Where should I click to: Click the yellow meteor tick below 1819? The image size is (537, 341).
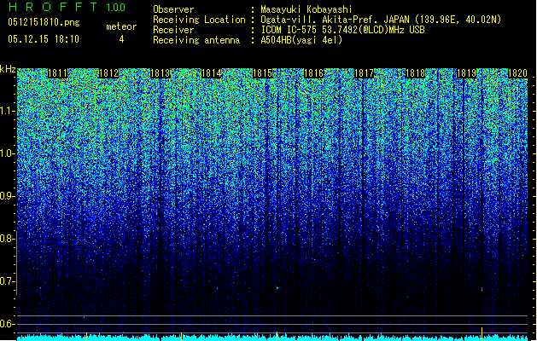(x=482, y=333)
